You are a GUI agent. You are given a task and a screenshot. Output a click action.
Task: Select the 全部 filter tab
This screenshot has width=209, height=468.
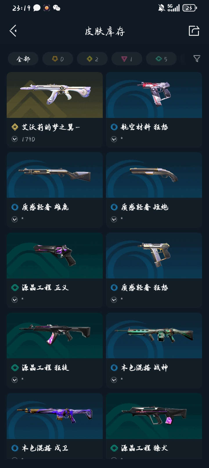pos(23,59)
